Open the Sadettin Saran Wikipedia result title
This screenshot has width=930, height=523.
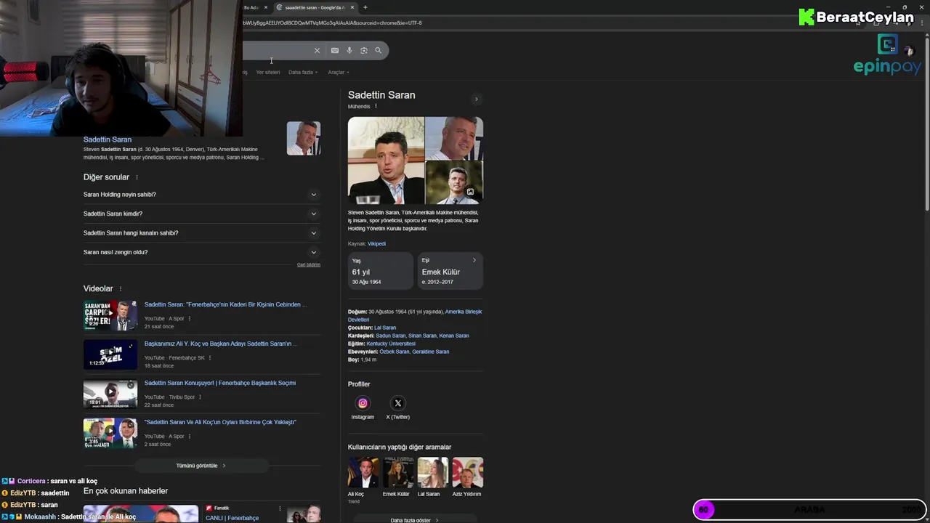click(x=108, y=139)
